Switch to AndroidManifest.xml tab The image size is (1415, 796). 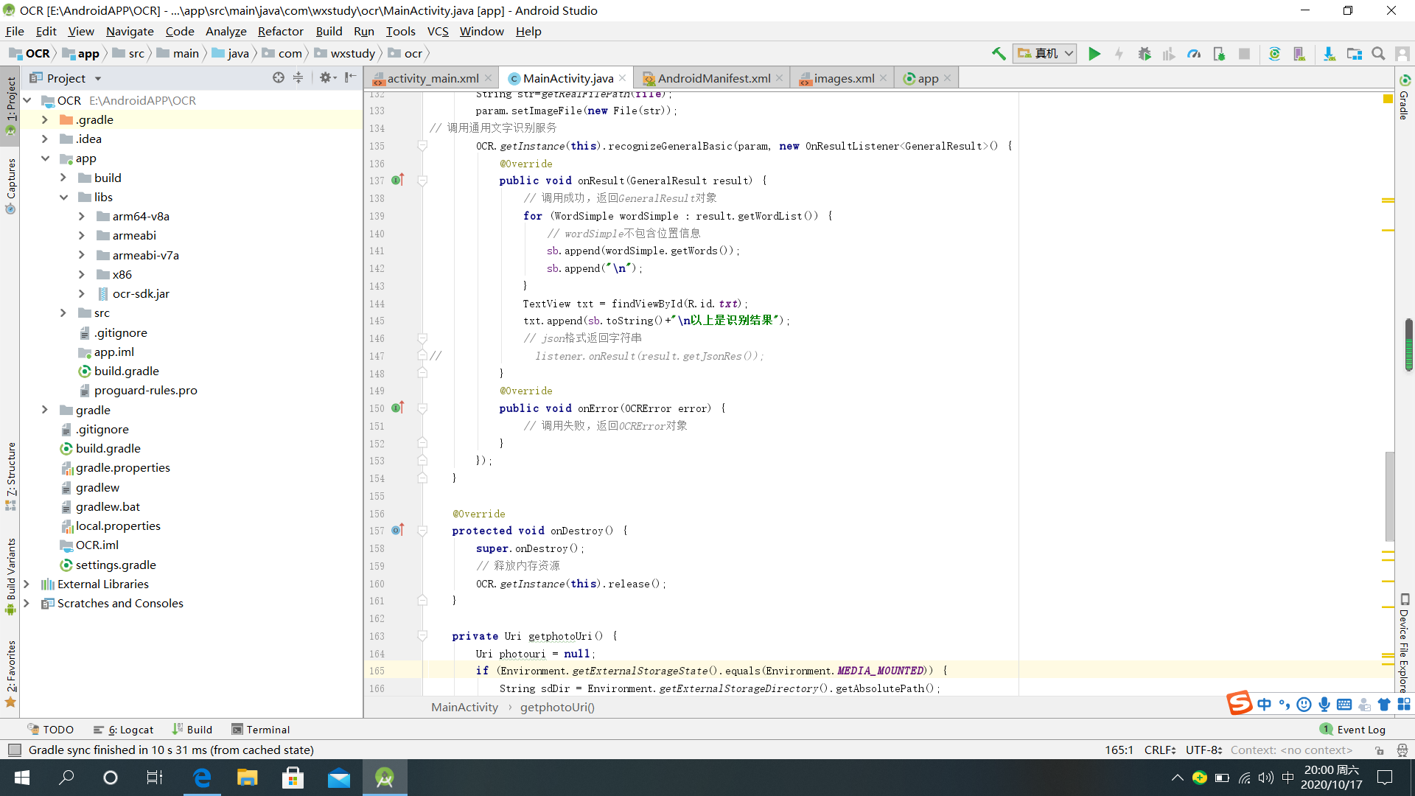(x=713, y=79)
